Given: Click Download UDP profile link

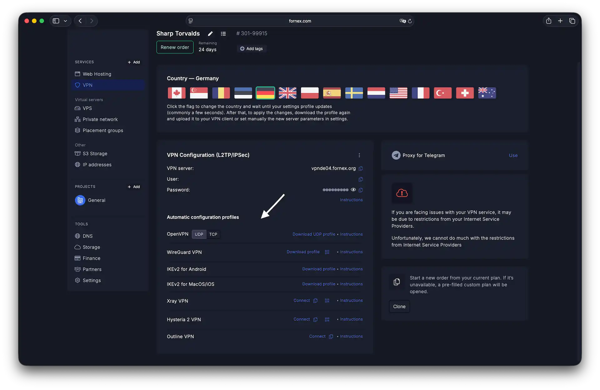Looking at the screenshot, I should click(314, 234).
